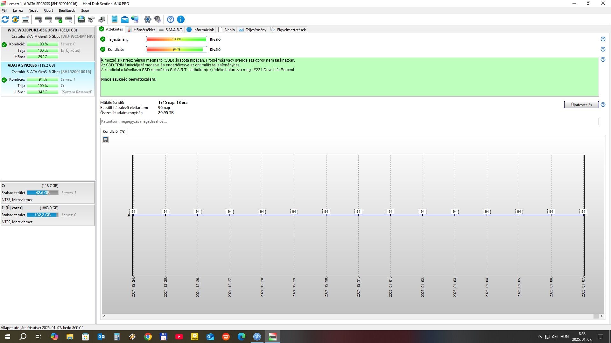Click the save graph floppy icon

[105, 140]
